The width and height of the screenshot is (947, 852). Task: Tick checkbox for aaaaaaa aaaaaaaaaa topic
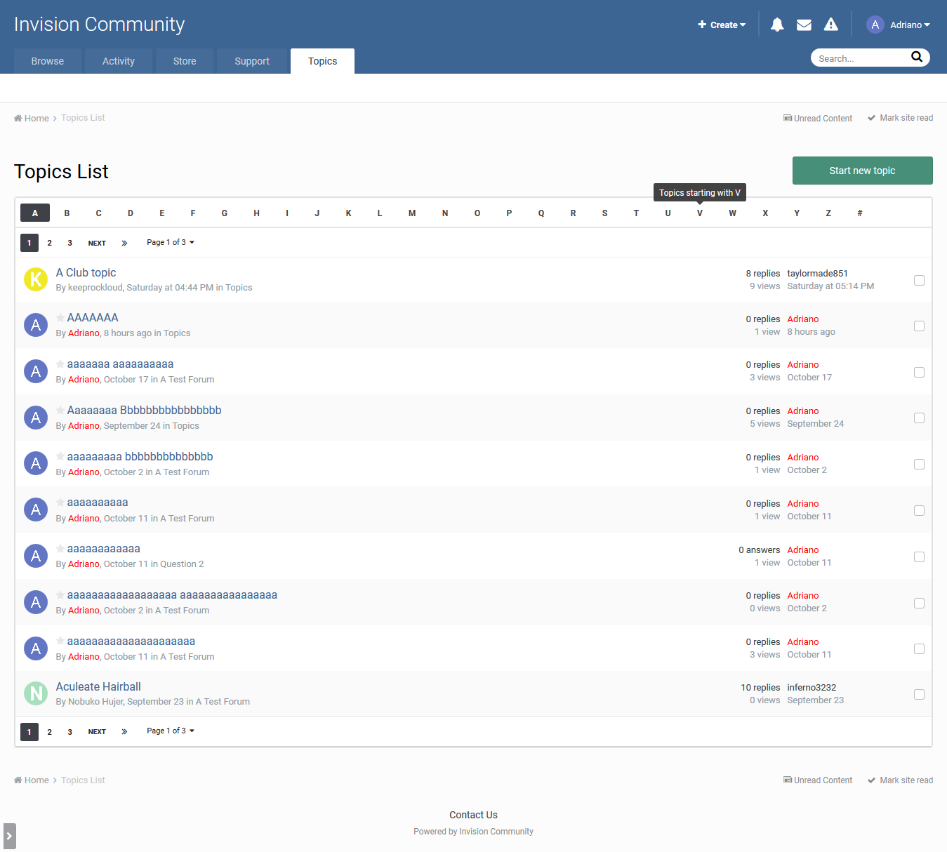tap(919, 372)
